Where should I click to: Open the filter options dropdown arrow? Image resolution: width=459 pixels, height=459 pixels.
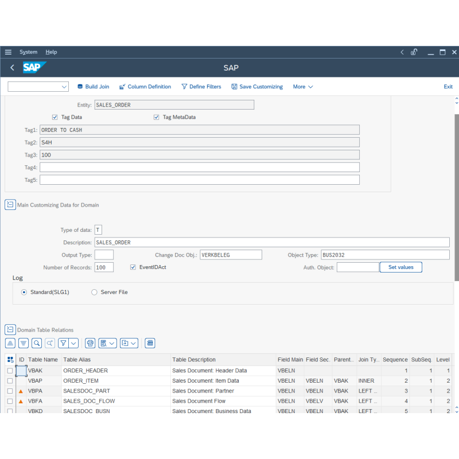point(73,343)
